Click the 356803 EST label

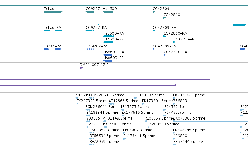pos(180,101)
